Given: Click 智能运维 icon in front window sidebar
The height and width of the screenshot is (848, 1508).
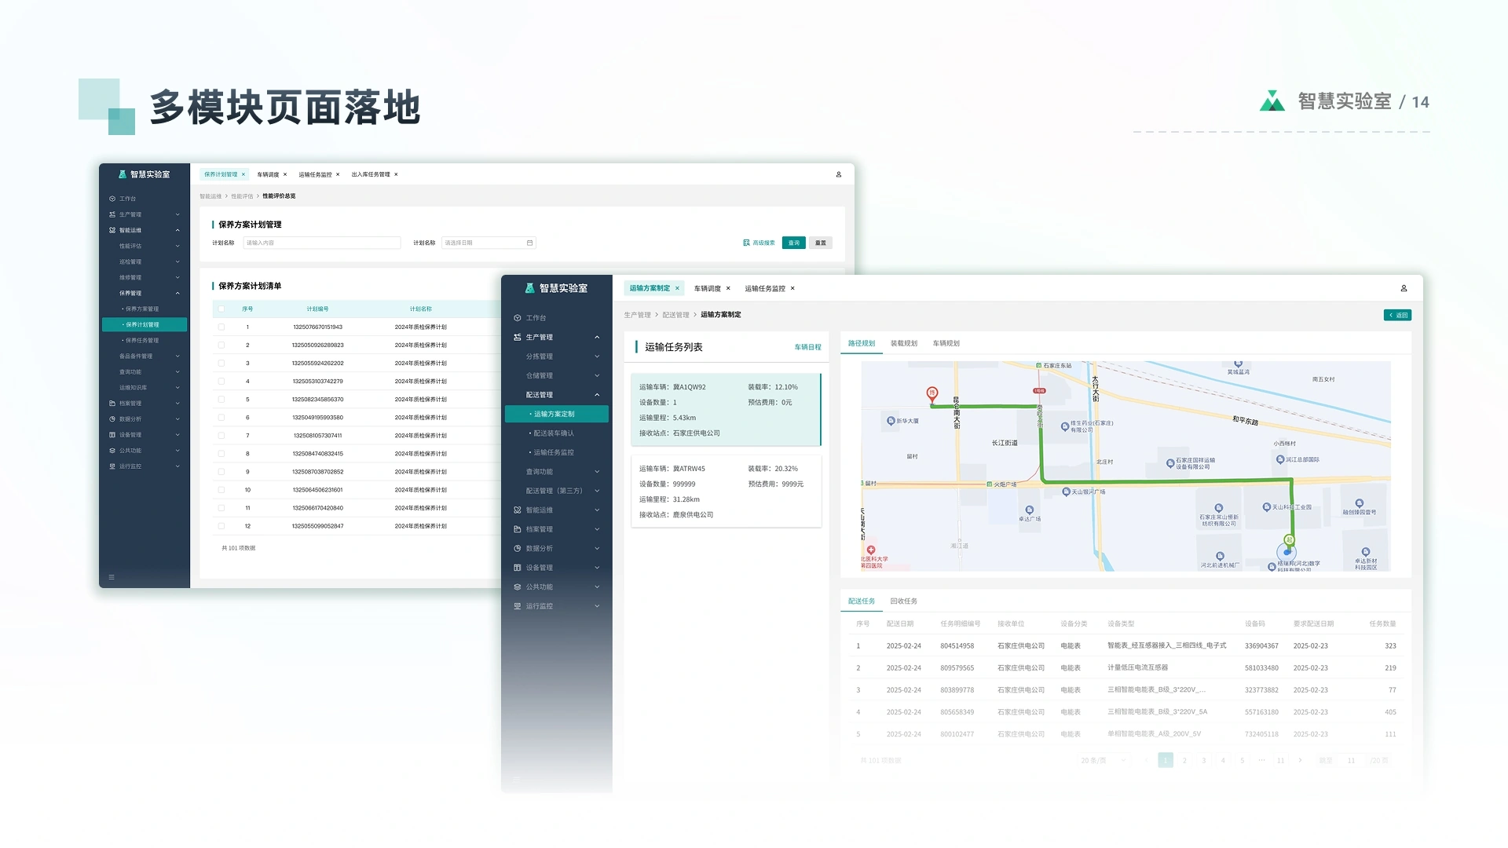Looking at the screenshot, I should coord(518,510).
